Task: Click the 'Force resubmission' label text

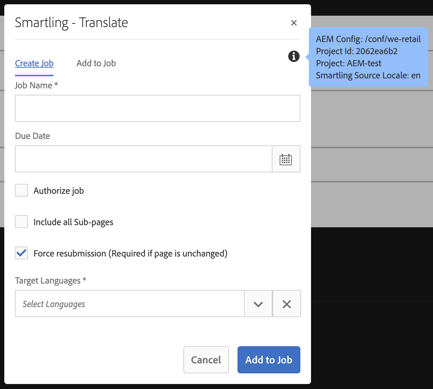Action: click(x=130, y=254)
